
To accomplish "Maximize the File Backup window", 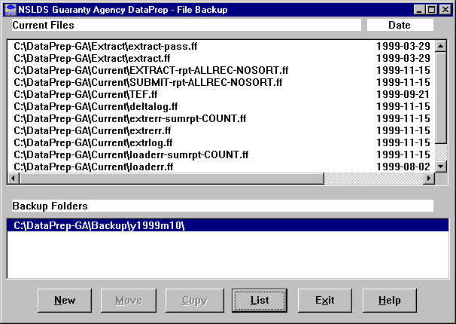I will [x=432, y=10].
